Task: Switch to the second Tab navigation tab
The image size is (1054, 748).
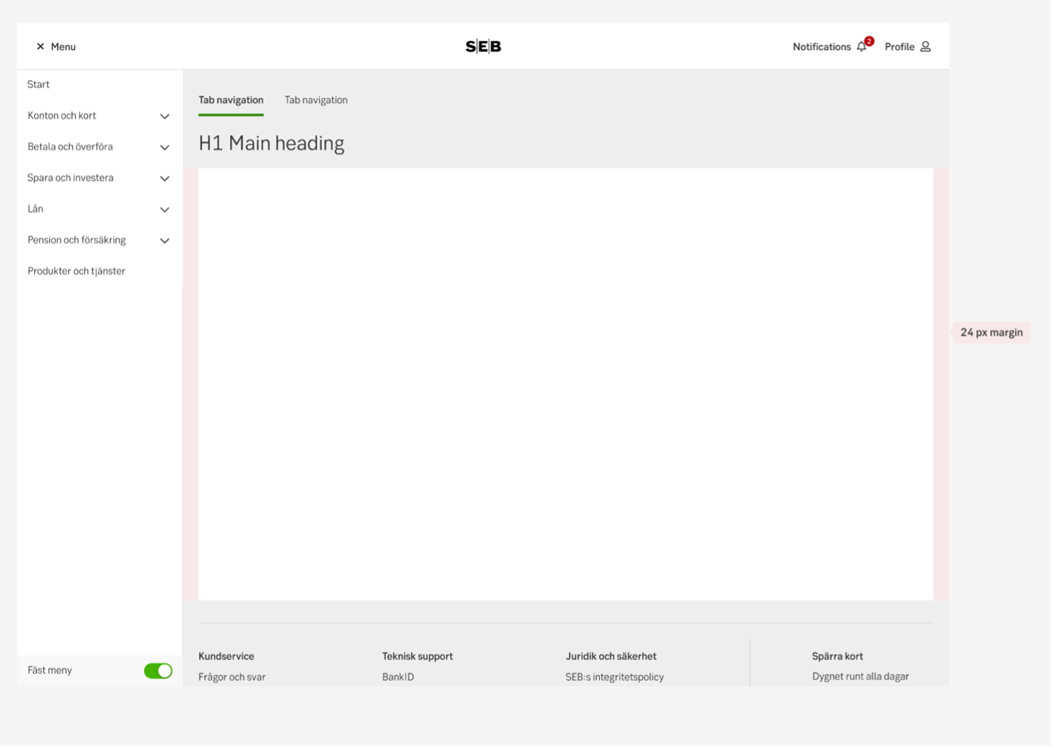Action: click(x=316, y=99)
